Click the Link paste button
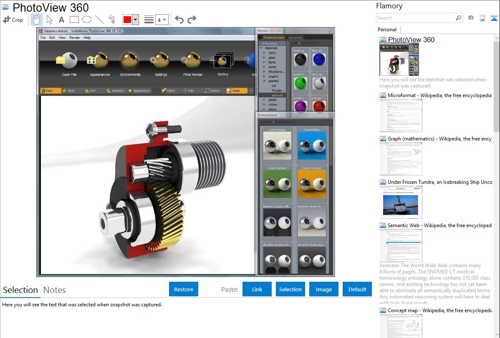 pyautogui.click(x=257, y=289)
